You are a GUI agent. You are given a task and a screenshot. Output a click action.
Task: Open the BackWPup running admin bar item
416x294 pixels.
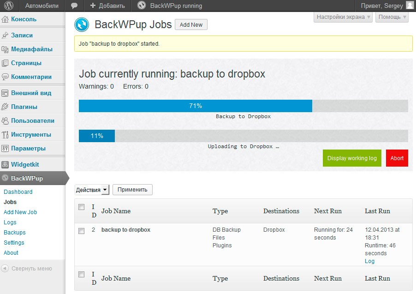(170, 6)
